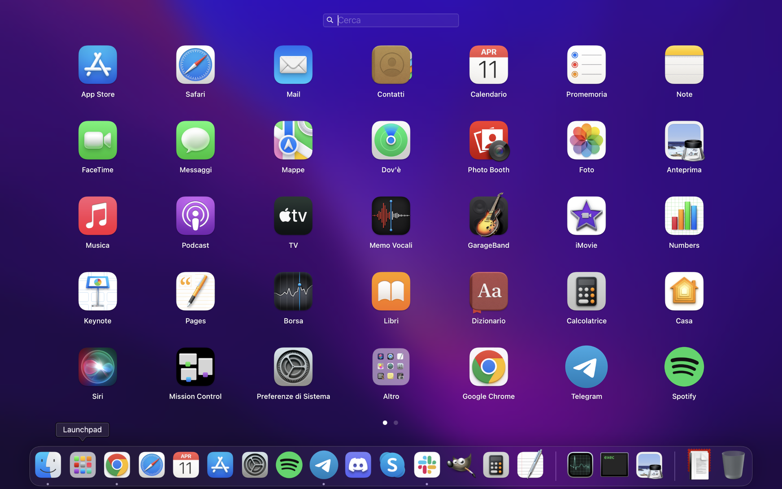Launch iMovie
This screenshot has height=489, width=782.
pyautogui.click(x=586, y=216)
